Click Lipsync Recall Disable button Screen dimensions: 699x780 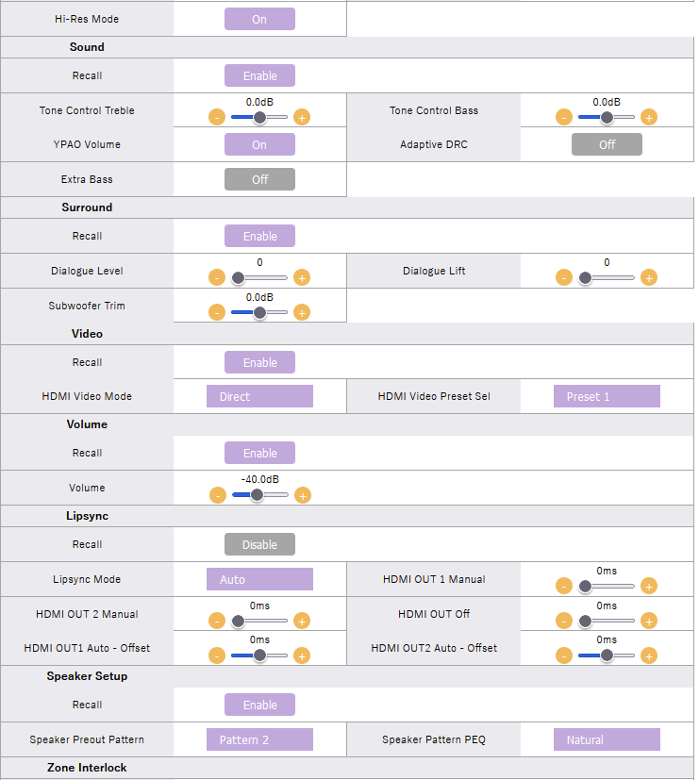[x=259, y=544]
